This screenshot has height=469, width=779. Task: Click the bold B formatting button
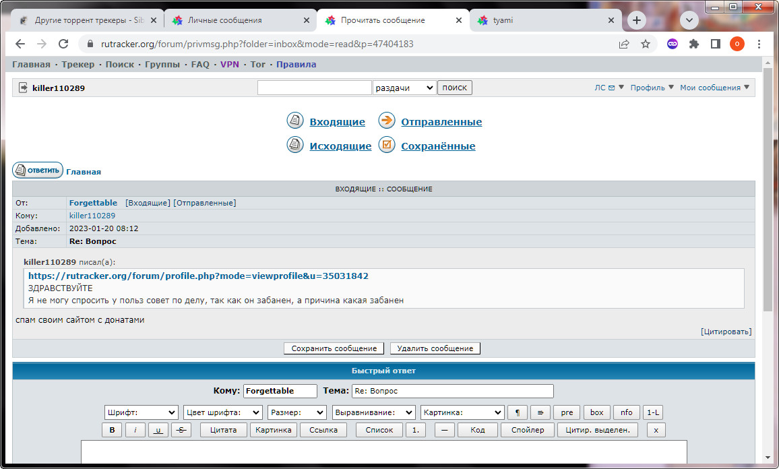pos(112,430)
